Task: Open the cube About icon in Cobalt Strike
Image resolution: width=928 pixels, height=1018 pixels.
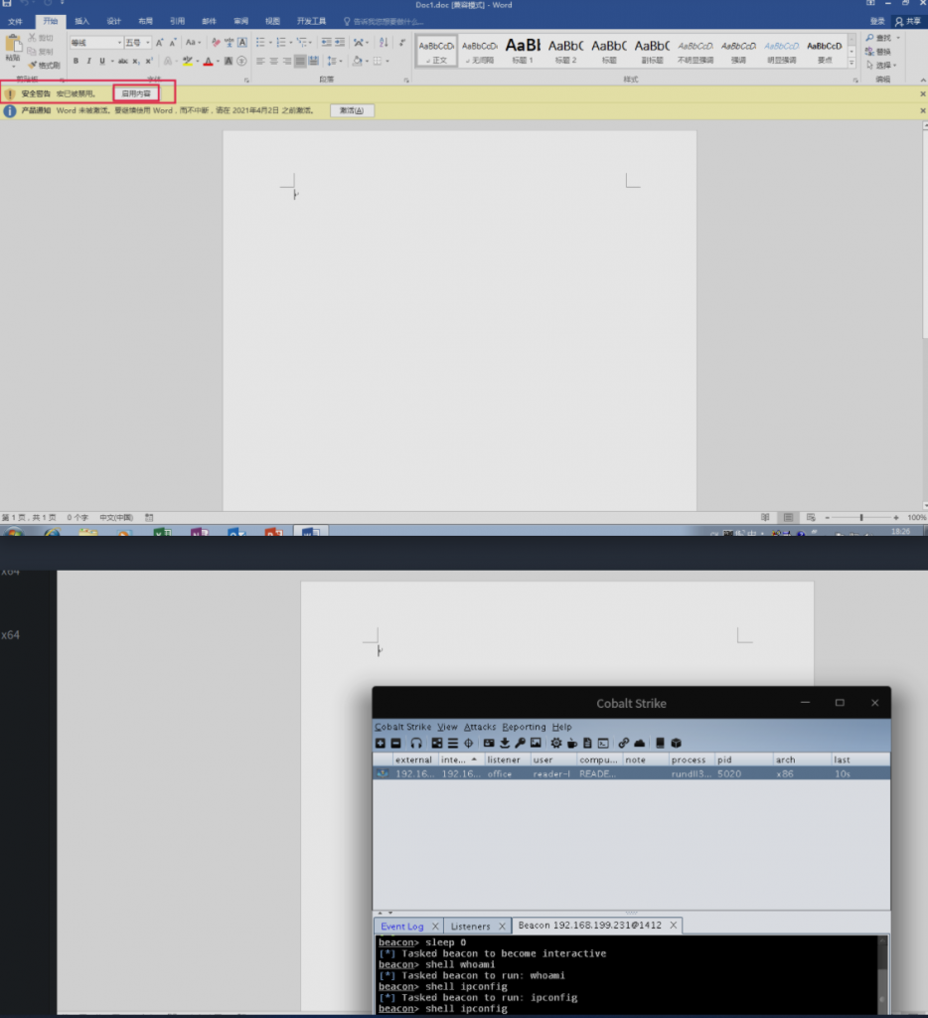Action: coord(677,743)
